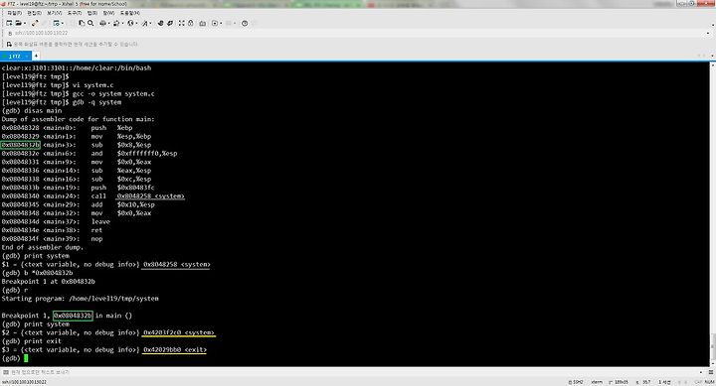Click the '0x4203f2c0 <system>' address in $2 output
The image size is (716, 386).
179,332
